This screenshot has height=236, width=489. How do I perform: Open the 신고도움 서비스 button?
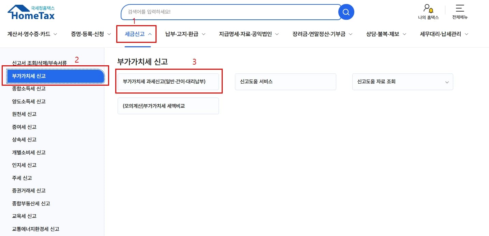285,82
